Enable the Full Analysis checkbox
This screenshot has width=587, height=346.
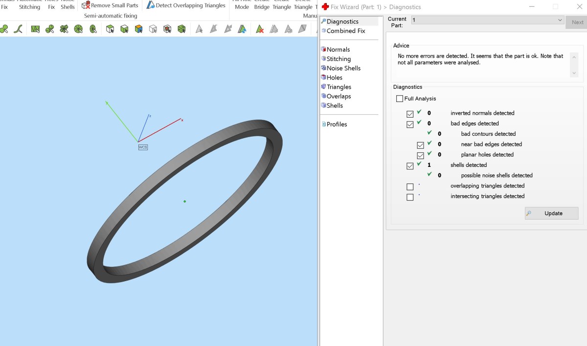pos(400,99)
